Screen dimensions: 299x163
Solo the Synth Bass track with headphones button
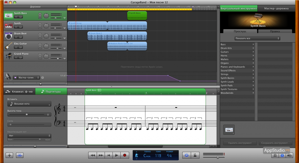click(x=20, y=17)
